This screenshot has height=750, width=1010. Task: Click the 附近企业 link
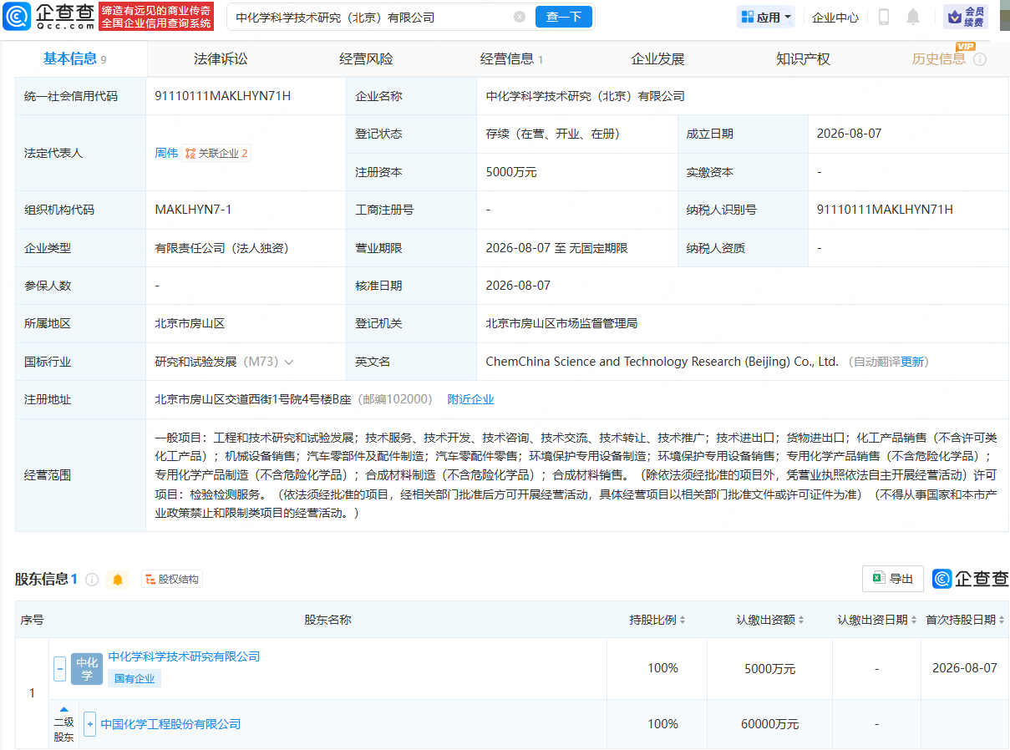pos(471,400)
